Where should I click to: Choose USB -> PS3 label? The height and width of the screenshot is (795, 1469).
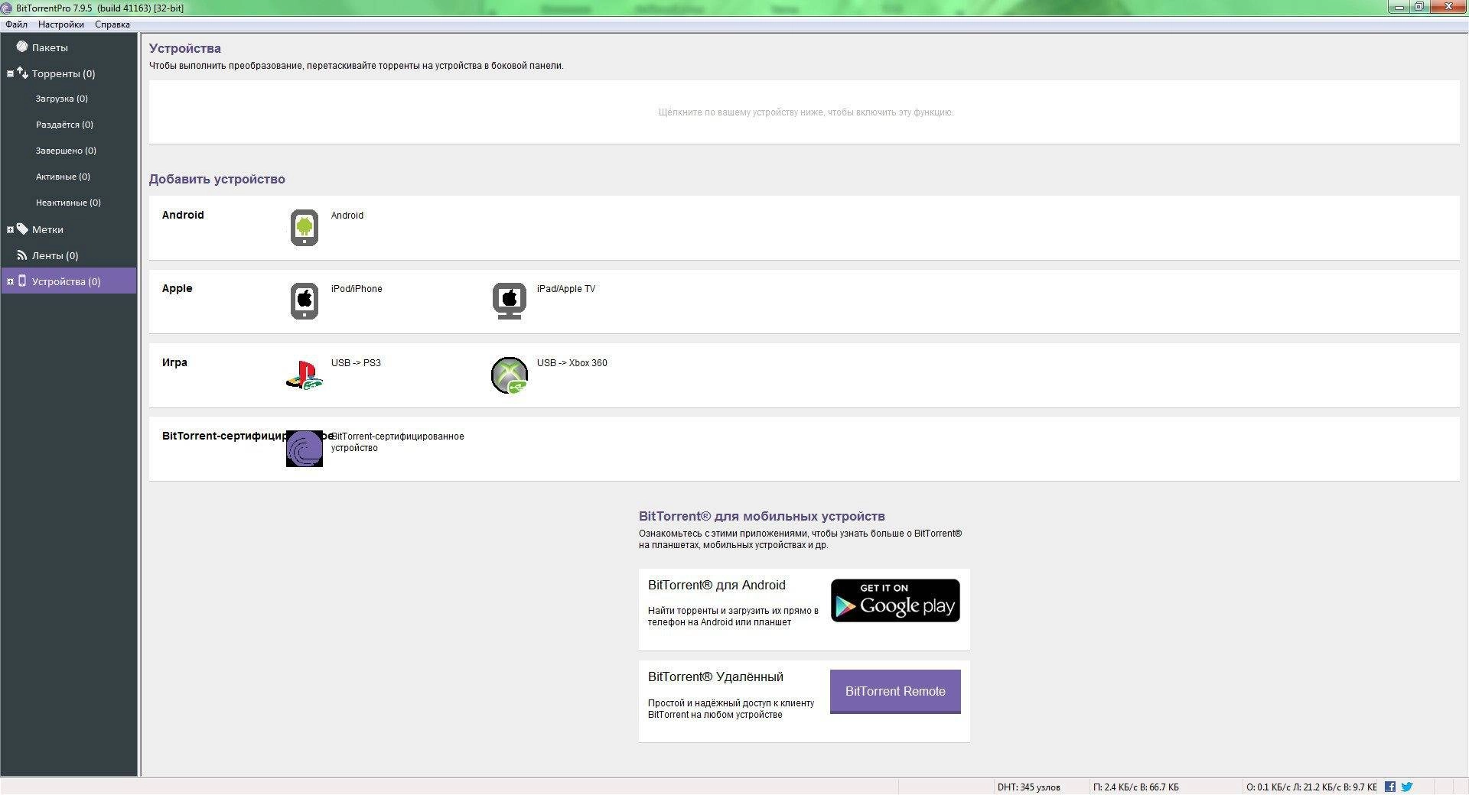(x=356, y=363)
